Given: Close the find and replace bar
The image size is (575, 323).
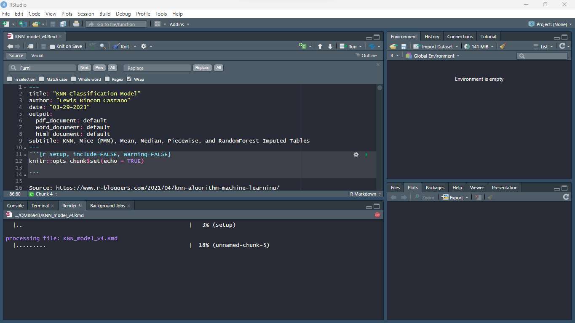Looking at the screenshot, I should pos(378,64).
